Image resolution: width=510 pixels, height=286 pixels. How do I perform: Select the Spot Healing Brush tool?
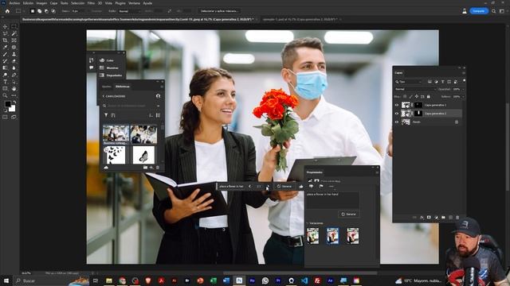pos(14,48)
